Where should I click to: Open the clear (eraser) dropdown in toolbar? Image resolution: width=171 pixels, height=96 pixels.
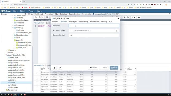[133, 17]
